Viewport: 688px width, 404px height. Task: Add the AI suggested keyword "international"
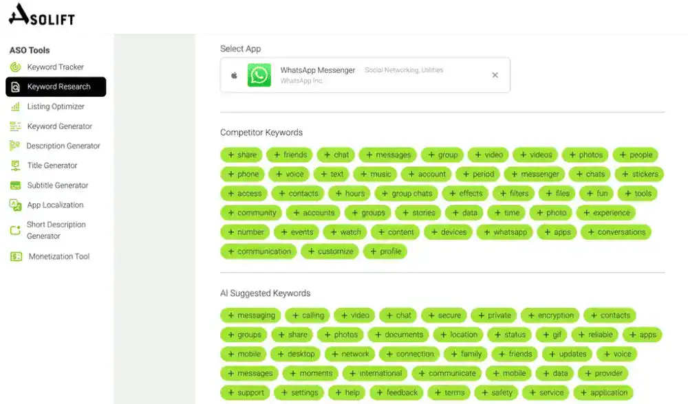(375, 374)
